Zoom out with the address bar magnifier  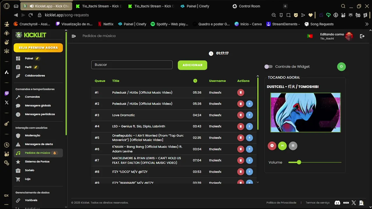[274, 15]
